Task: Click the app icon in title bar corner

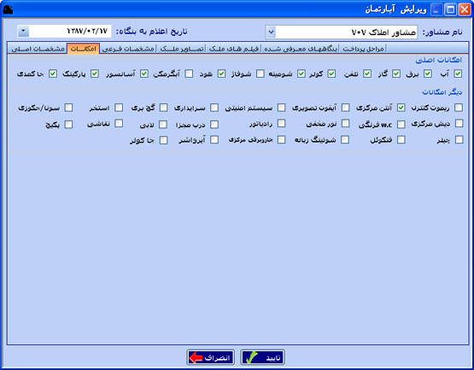Action: point(8,9)
